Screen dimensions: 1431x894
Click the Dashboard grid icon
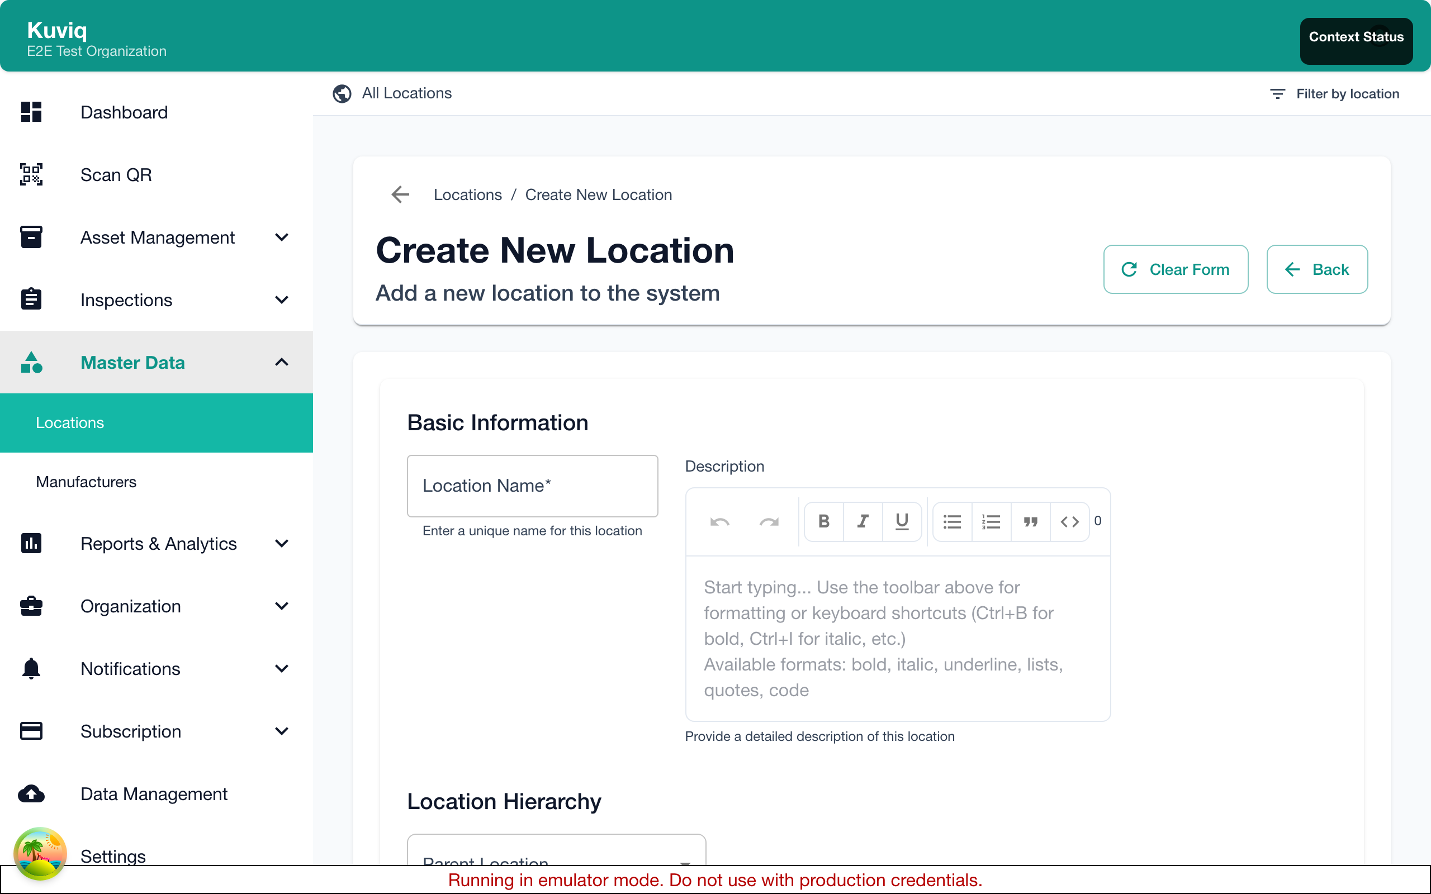31,112
